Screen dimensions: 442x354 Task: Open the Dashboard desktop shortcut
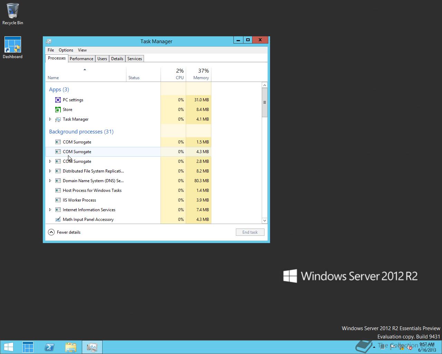(13, 48)
